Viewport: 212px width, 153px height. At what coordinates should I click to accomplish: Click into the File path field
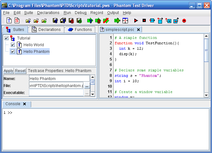[x=56, y=85]
